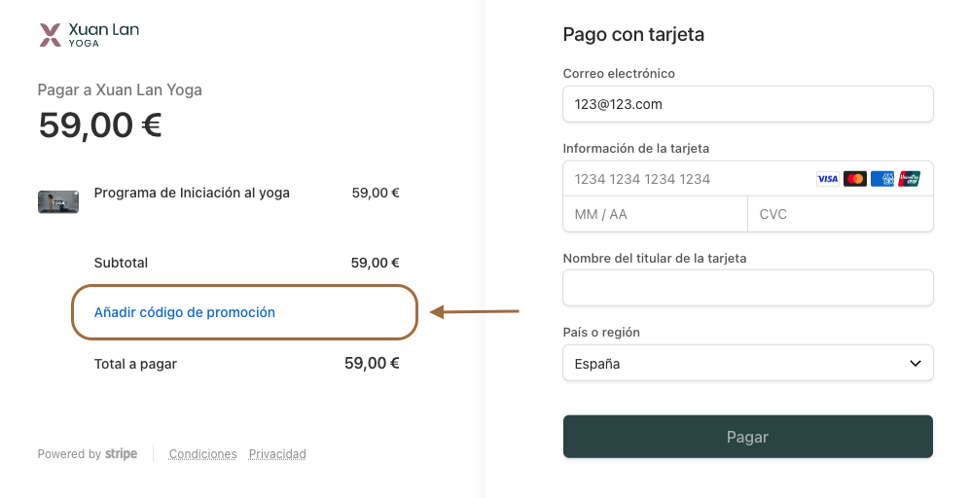
Task: Click the UnionPay card icon
Action: (x=910, y=179)
